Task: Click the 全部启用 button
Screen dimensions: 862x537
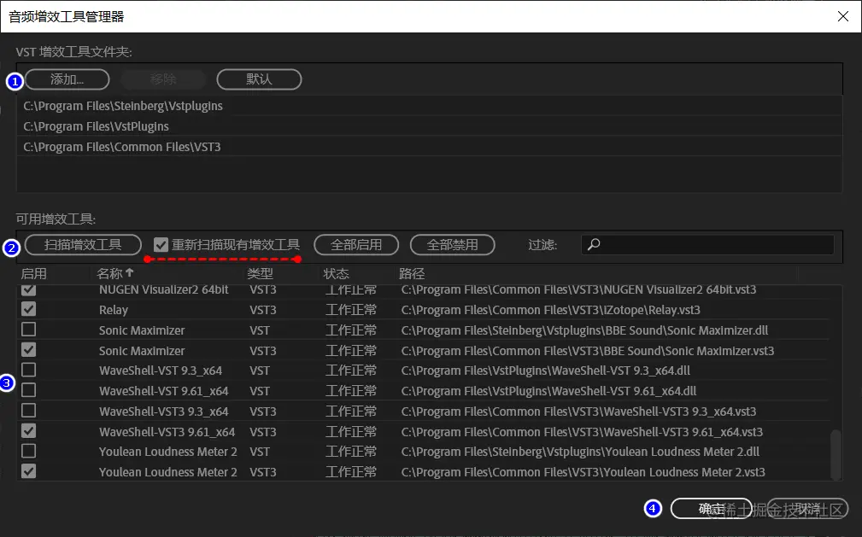Action: 356,244
